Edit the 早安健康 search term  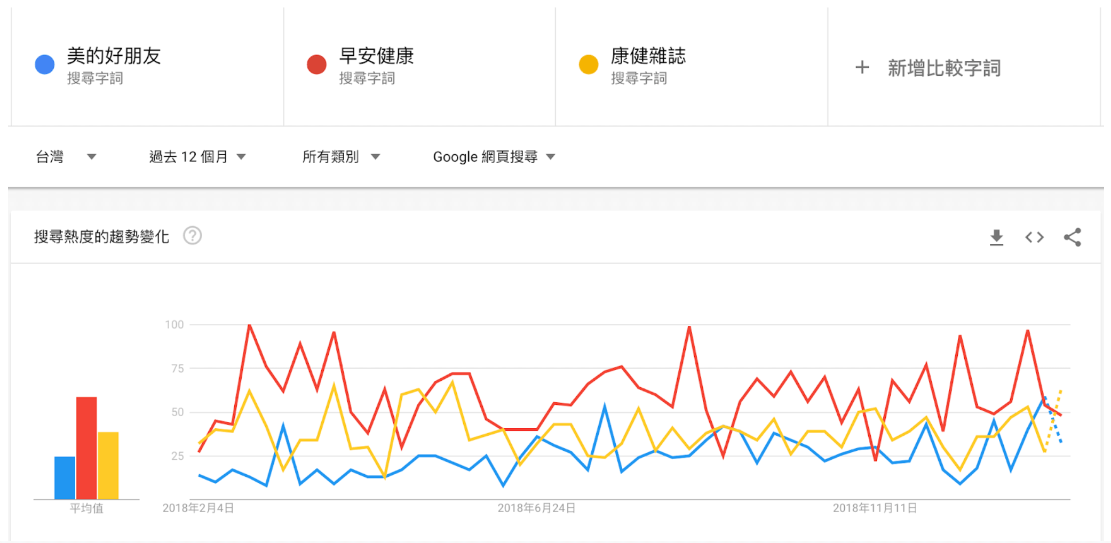(376, 56)
